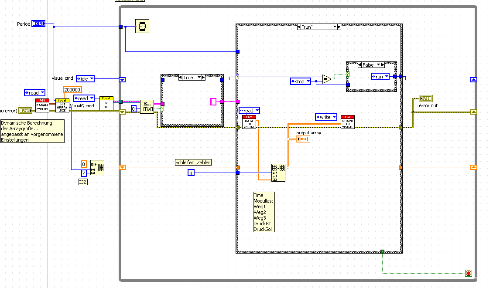Viewport: 493px width, 288px height.
Task: Click the 200000 numeric constant
Action: (72, 89)
